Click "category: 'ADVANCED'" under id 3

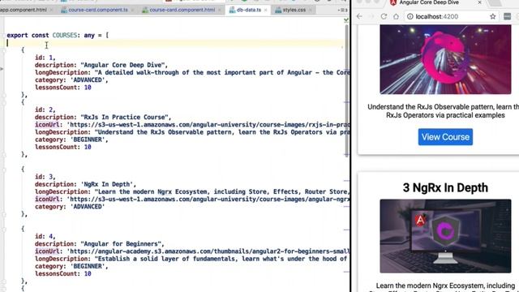click(70, 207)
